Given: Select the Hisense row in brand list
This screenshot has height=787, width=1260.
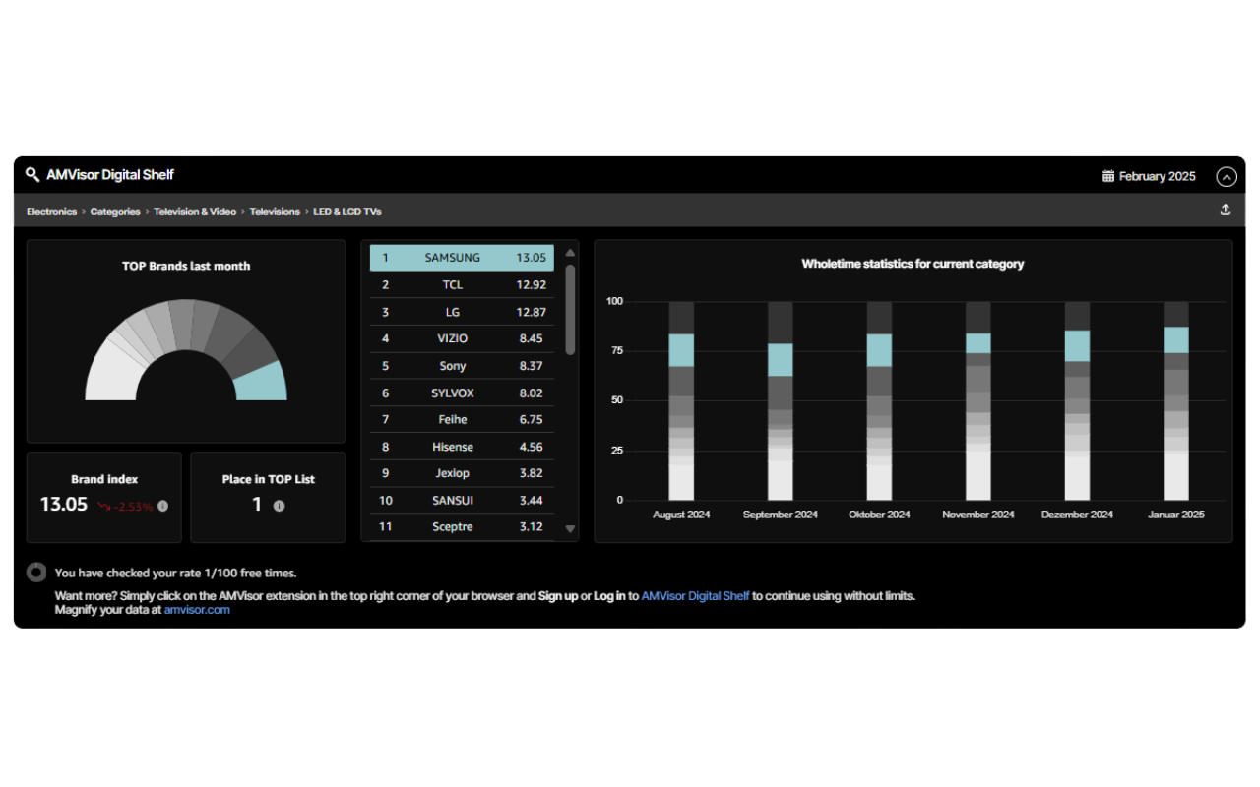Looking at the screenshot, I should tap(462, 447).
